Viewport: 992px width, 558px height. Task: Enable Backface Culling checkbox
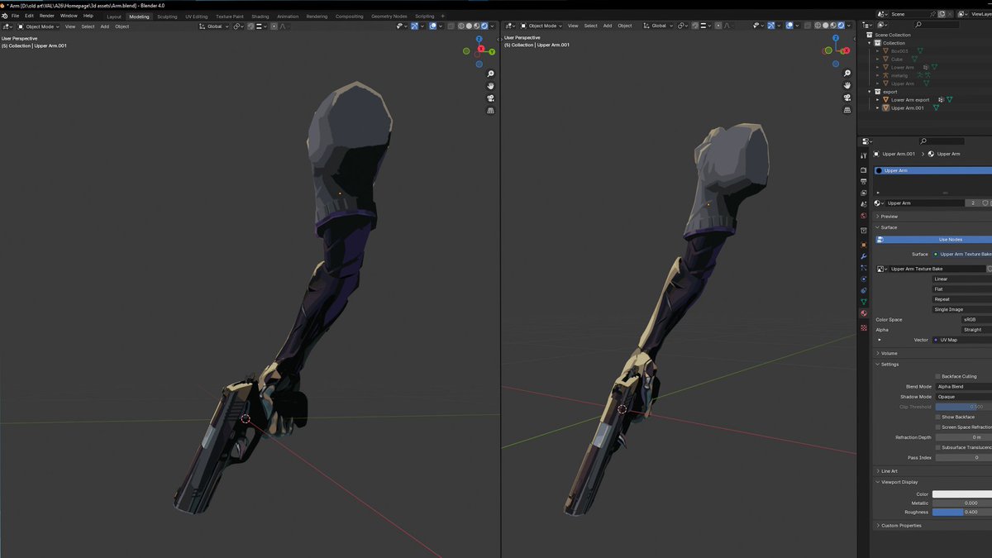[937, 376]
